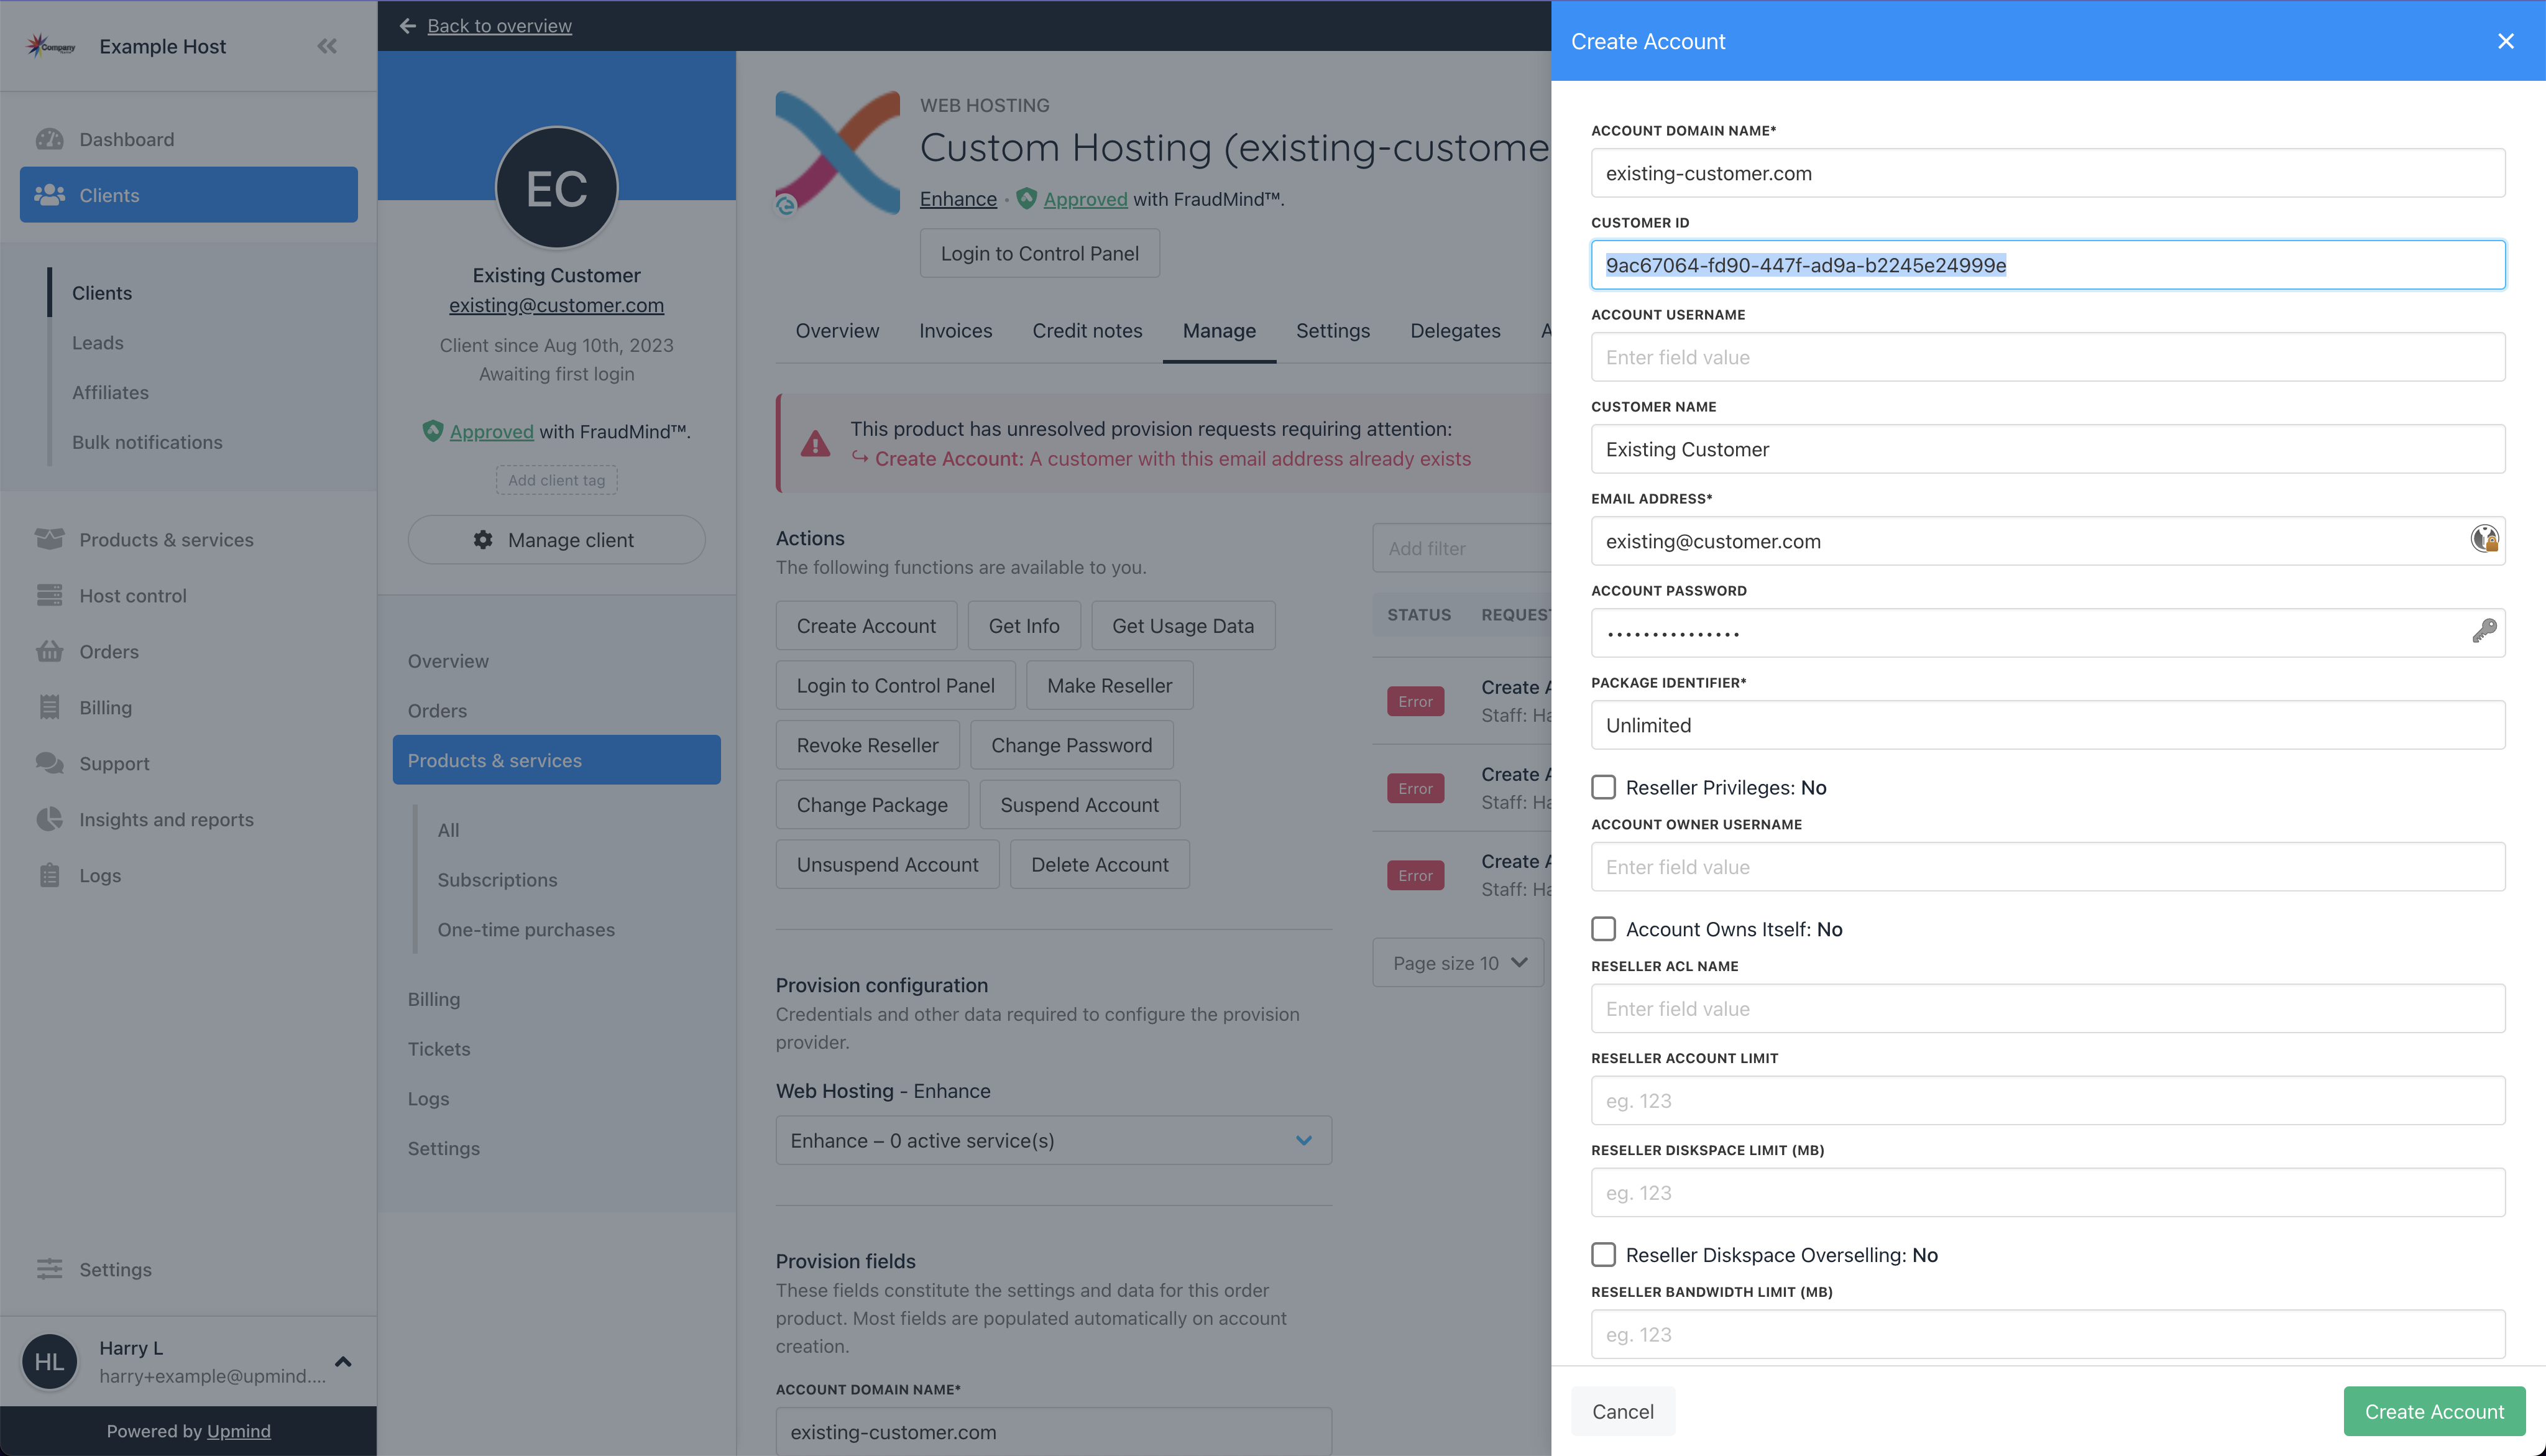Switch to the Invoices tab
This screenshot has height=1456, width=2546.
957,330
